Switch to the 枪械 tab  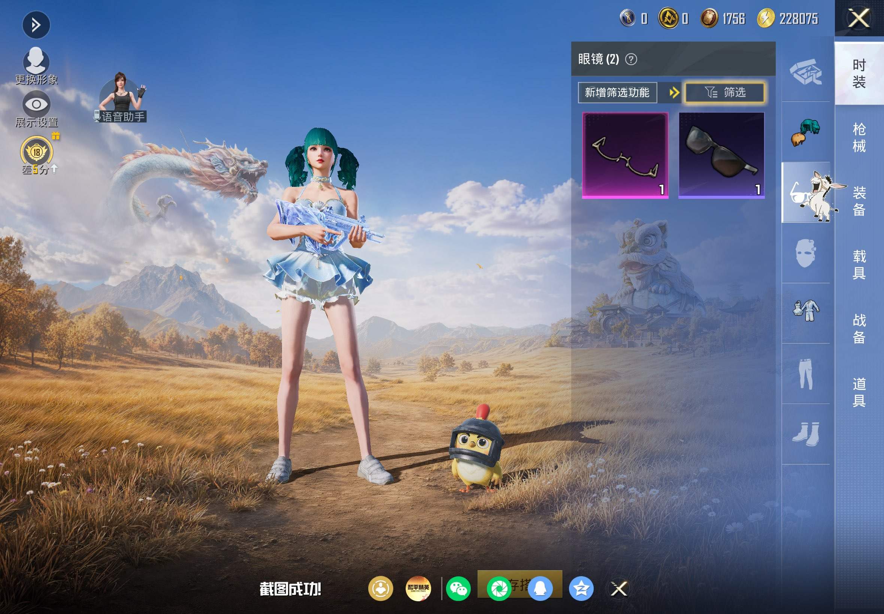tap(859, 137)
